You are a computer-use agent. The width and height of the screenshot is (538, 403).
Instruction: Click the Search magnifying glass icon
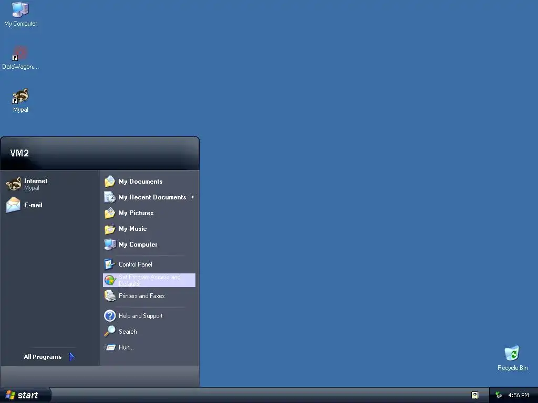(110, 332)
